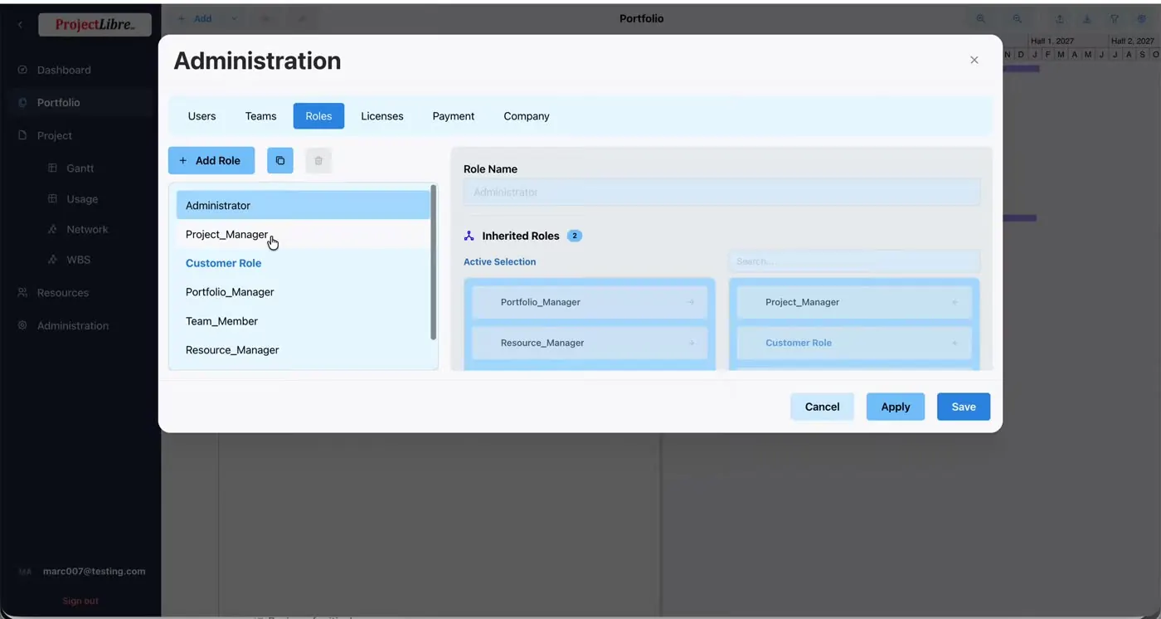This screenshot has height=619, width=1161.
Task: Click the arrow on the Customer Role available card
Action: click(x=955, y=343)
